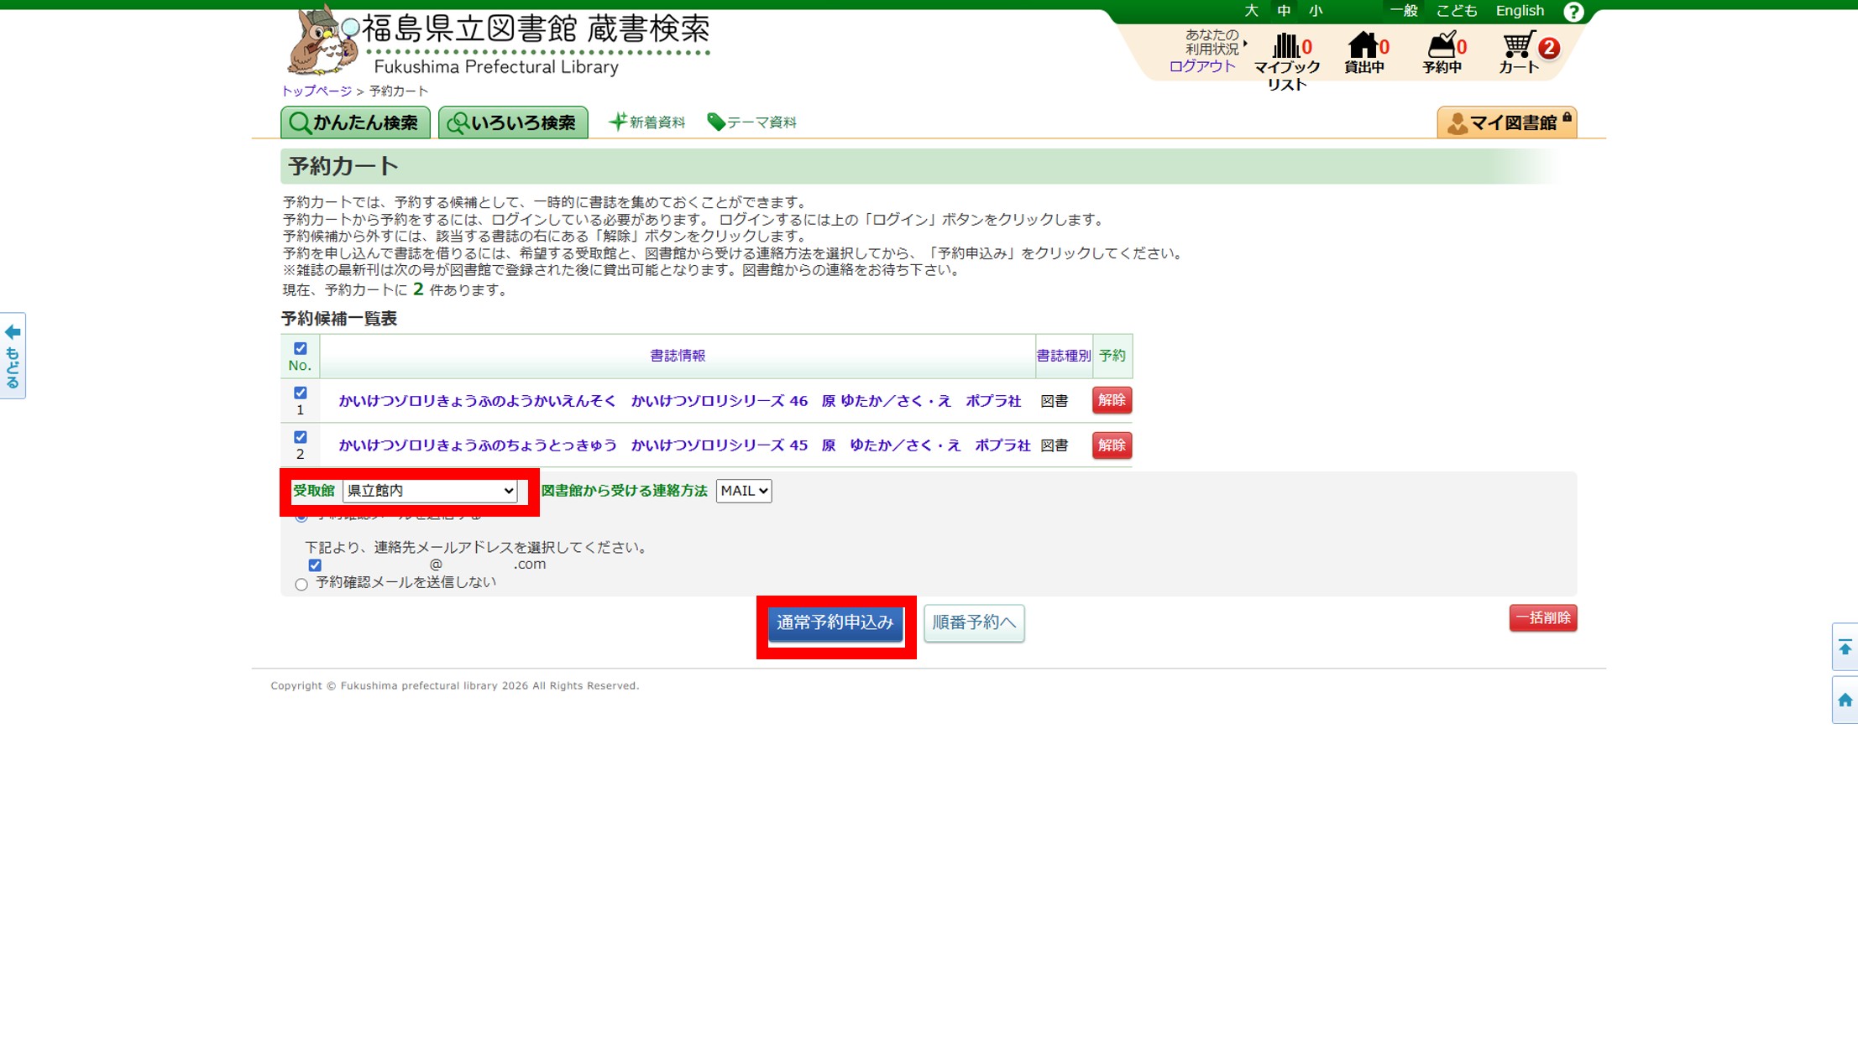This screenshot has width=1858, height=1041.
Task: Toggle the select-all checkbox in table header
Action: click(301, 348)
